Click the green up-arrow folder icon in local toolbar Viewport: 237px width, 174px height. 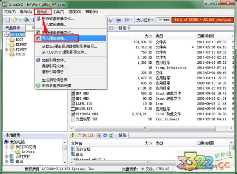tap(72, 135)
